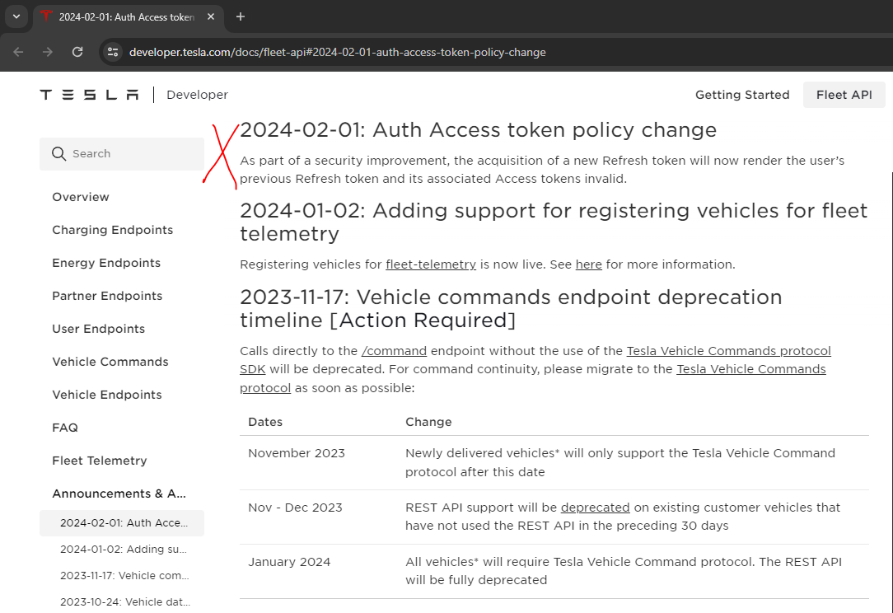The image size is (893, 613).
Task: Open 'Tesla Vehicle Commands' migrate link
Action: pyautogui.click(x=751, y=369)
